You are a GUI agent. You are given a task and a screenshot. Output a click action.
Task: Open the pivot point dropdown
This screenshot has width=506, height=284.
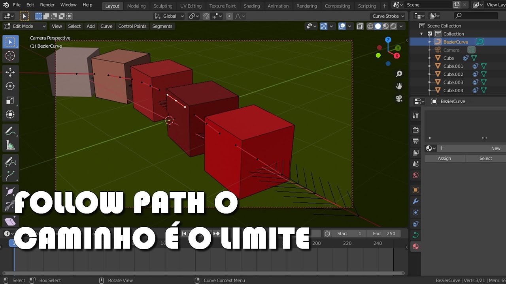point(194,16)
